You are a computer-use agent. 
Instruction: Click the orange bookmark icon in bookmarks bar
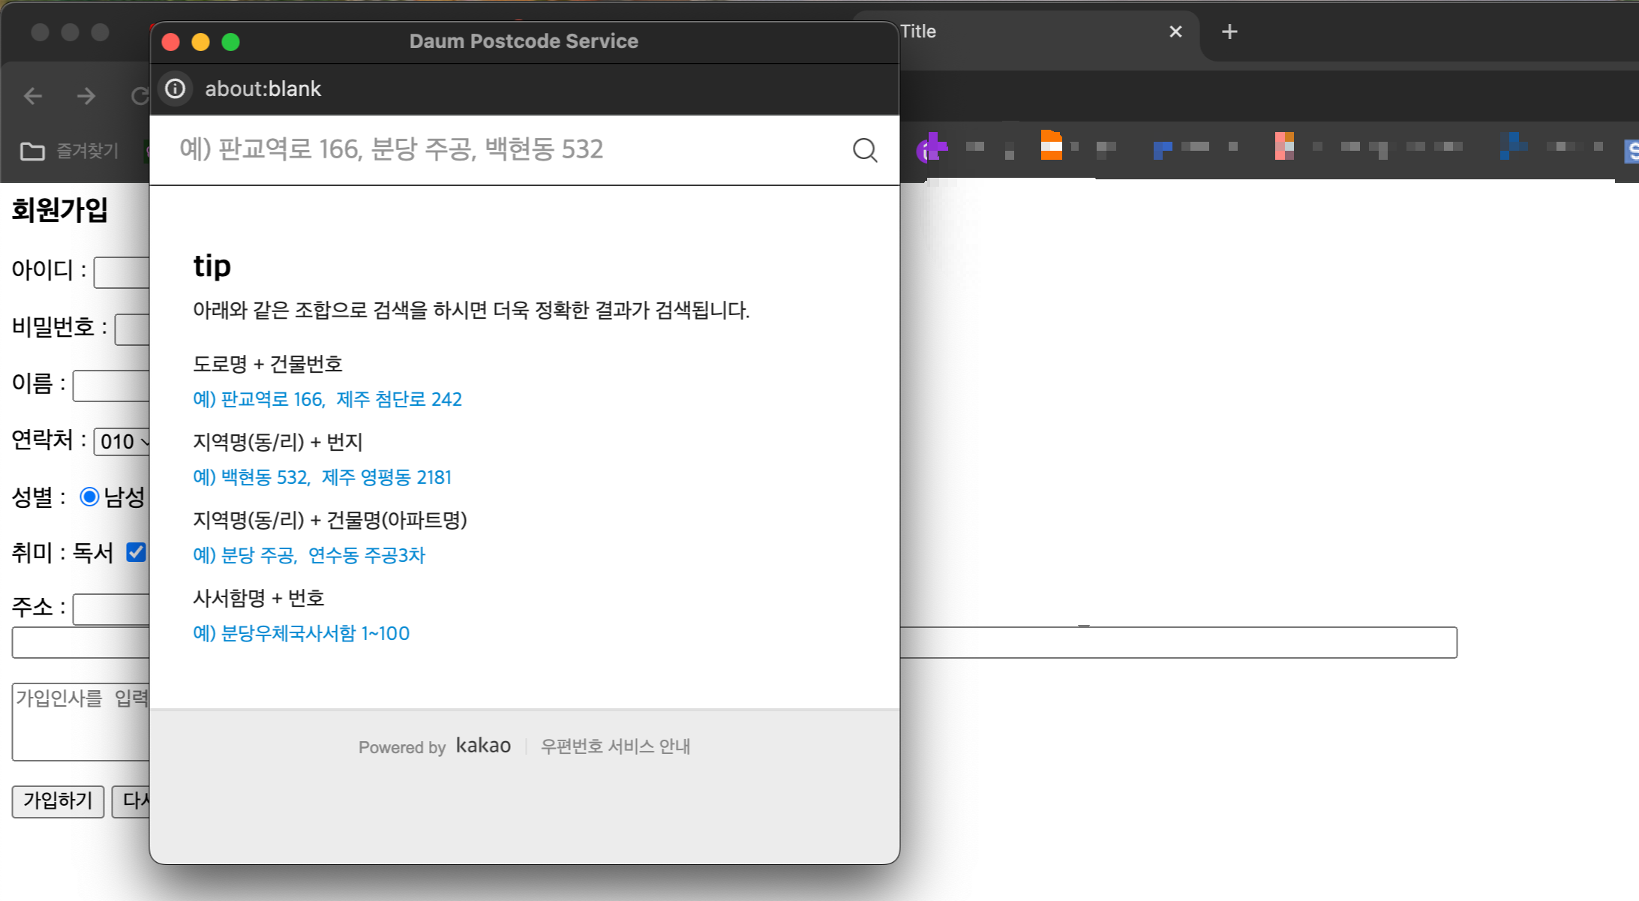pyautogui.click(x=1051, y=146)
